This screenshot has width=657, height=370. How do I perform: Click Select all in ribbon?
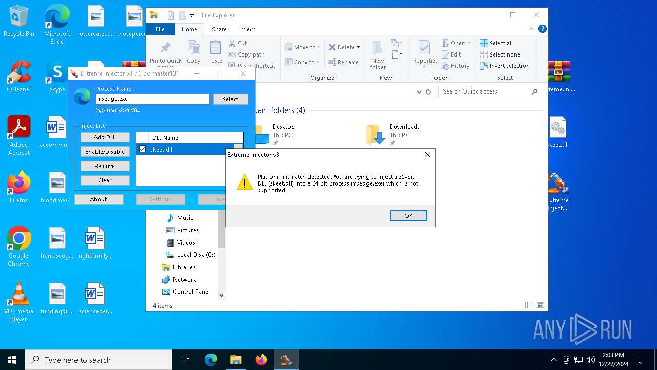[496, 43]
